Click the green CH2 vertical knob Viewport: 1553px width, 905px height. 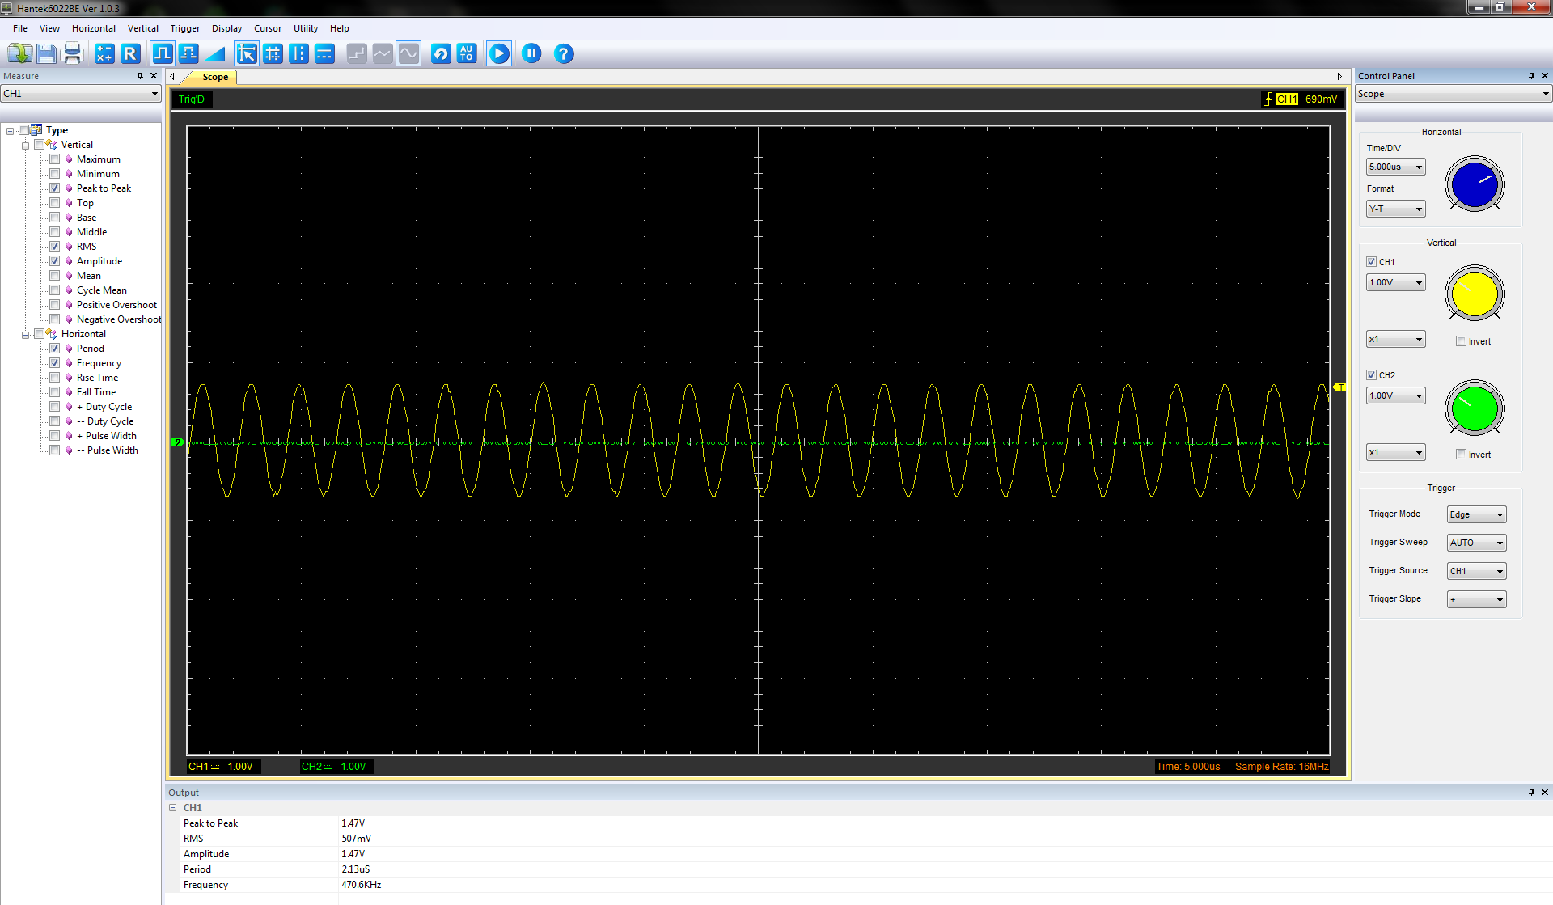[1475, 408]
